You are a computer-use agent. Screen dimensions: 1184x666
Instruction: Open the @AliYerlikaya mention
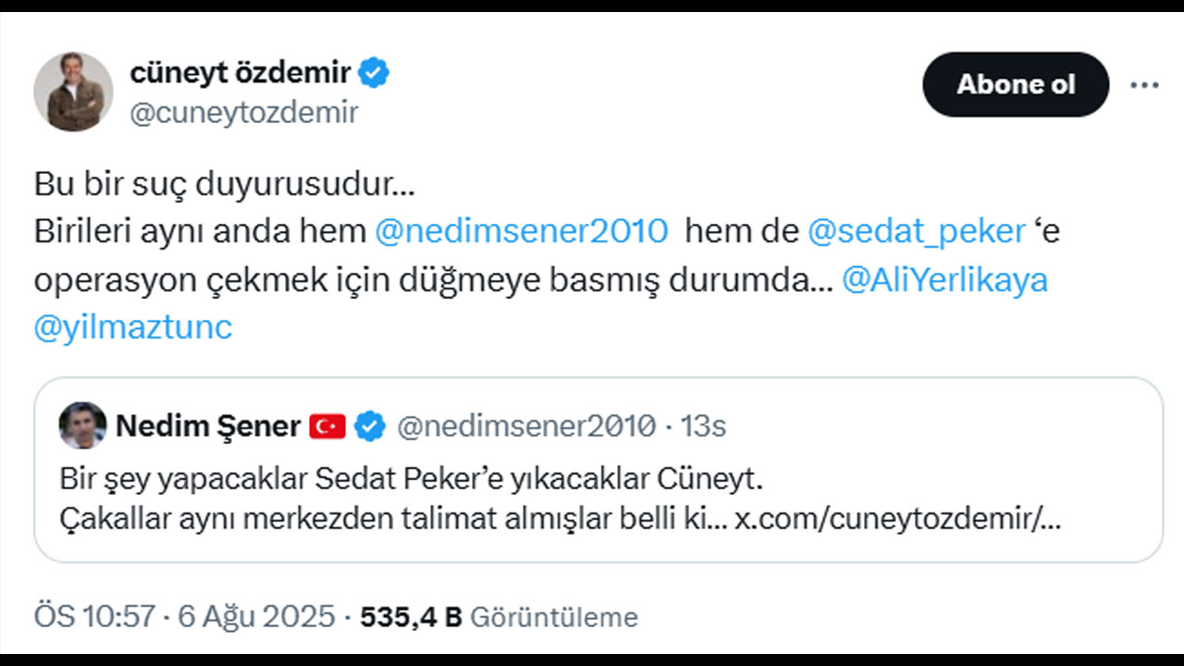click(x=943, y=278)
